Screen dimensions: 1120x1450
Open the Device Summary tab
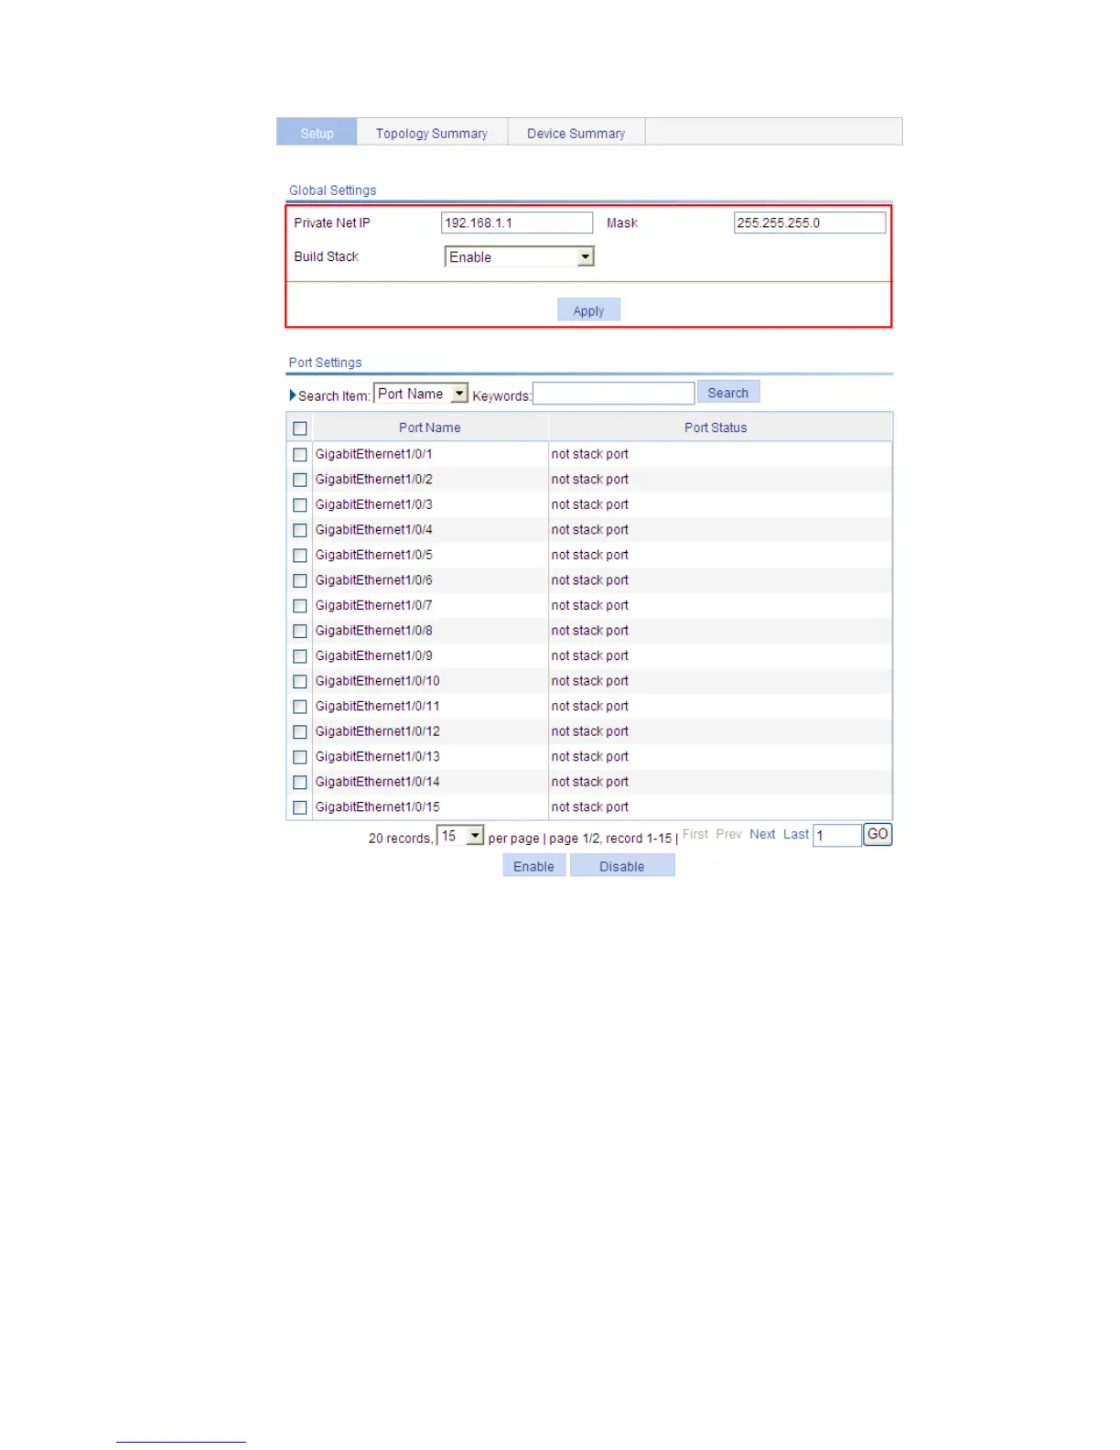pos(576,133)
